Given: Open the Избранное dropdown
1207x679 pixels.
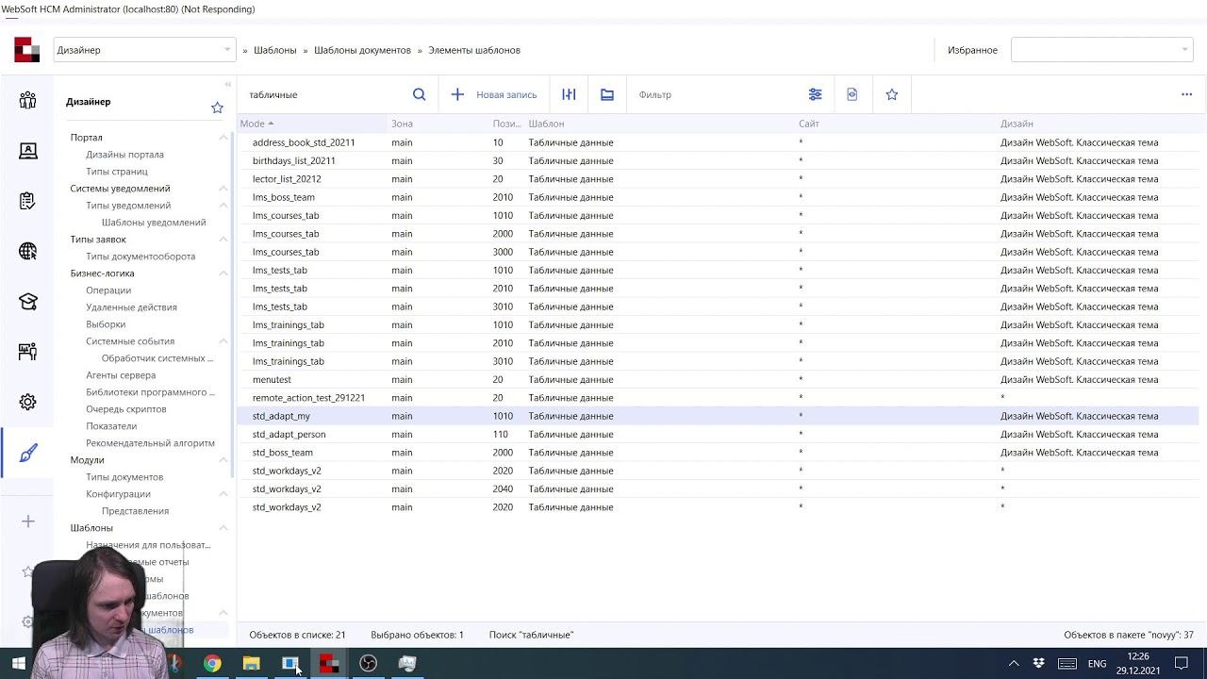Looking at the screenshot, I should point(1102,50).
